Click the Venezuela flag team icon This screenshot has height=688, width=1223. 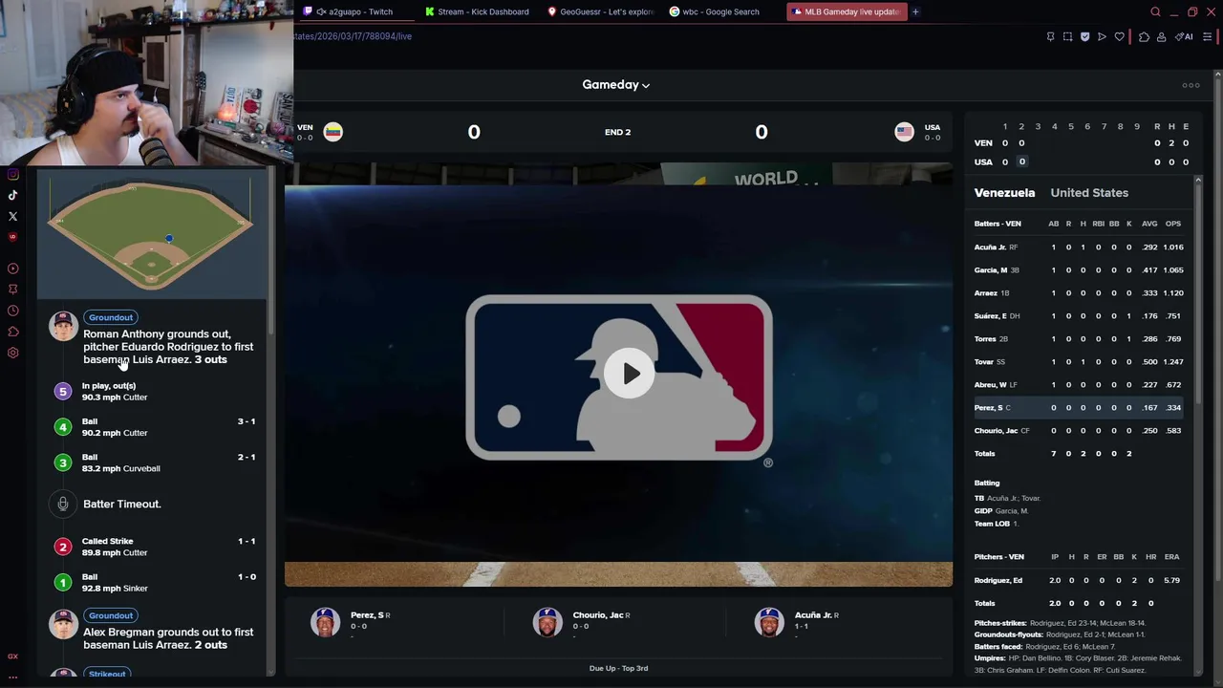pyautogui.click(x=333, y=132)
